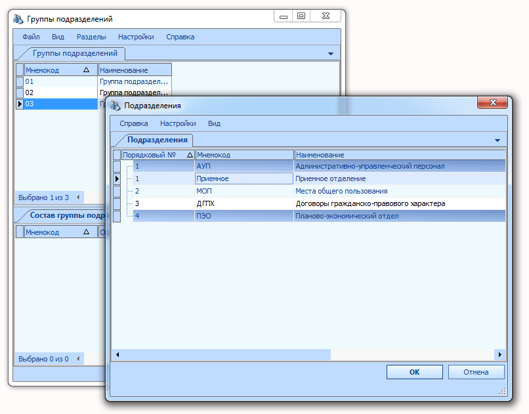This screenshot has height=414, width=529.
Task: Click left scroll arrow in Подразделения dialog
Action: click(117, 354)
